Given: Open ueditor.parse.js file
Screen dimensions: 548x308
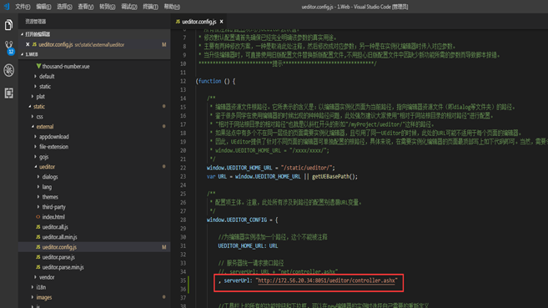Looking at the screenshot, I should tap(58, 257).
